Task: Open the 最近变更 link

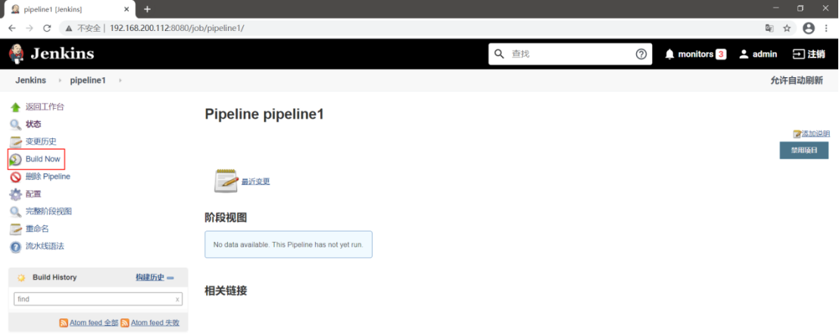Action: tap(256, 181)
